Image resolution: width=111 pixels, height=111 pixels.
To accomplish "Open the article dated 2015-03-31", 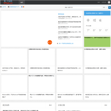I will tap(69, 17).
